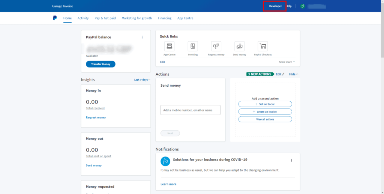This screenshot has height=194, width=384.
Task: Click Total sent or spent label
Action: click(x=99, y=156)
